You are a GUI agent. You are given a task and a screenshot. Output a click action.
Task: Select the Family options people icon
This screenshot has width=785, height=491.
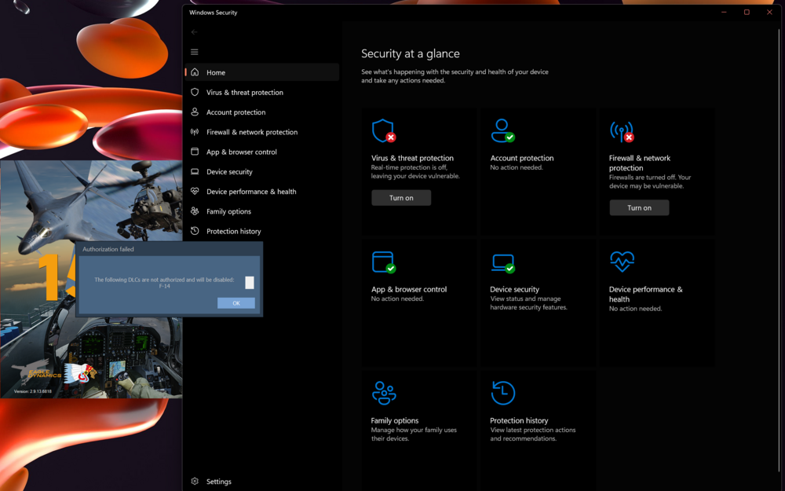pos(194,211)
